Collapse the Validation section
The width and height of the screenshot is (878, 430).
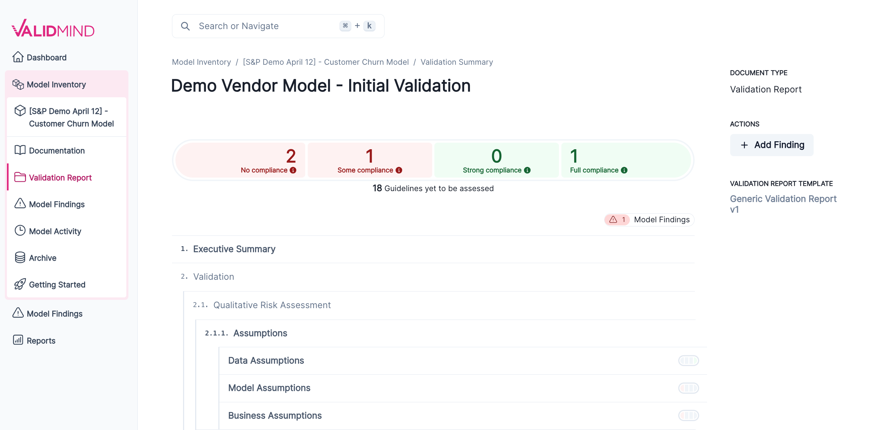coord(214,276)
